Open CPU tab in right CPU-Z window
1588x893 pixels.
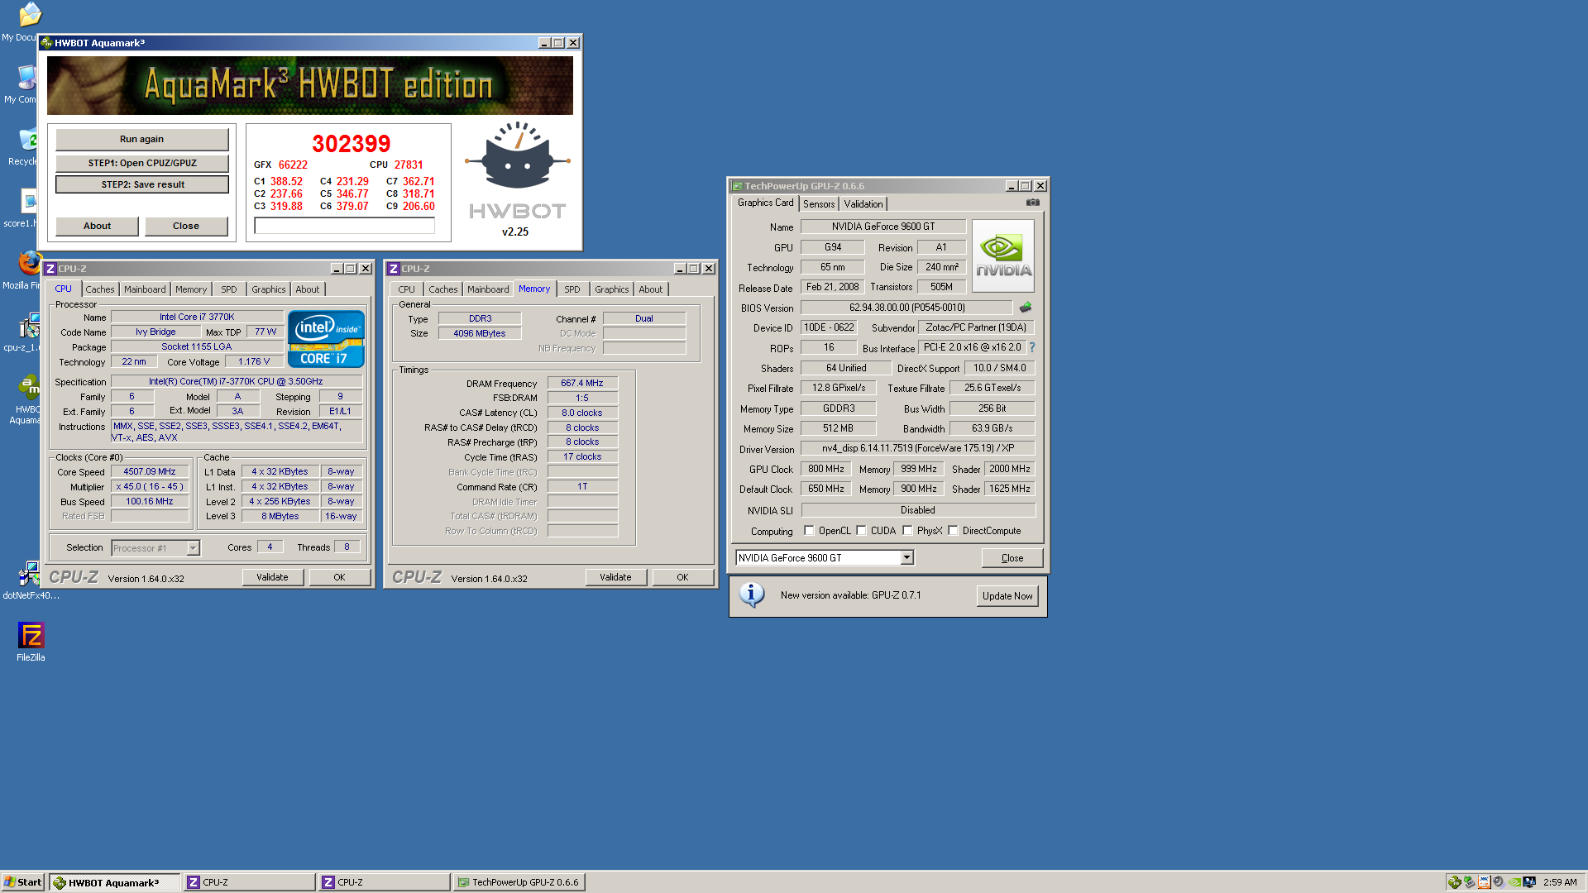click(x=406, y=289)
